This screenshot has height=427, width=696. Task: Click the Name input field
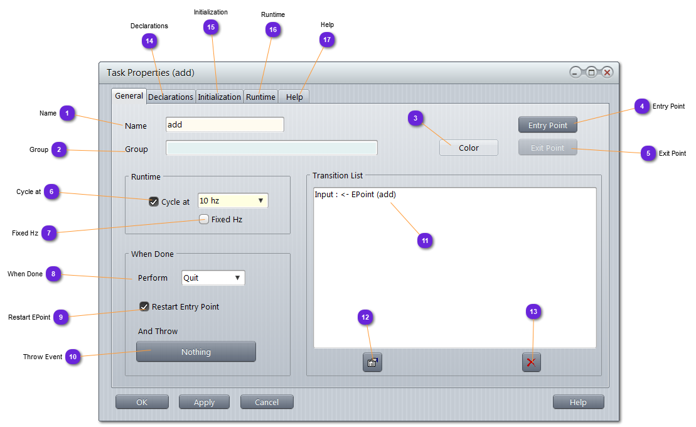225,124
